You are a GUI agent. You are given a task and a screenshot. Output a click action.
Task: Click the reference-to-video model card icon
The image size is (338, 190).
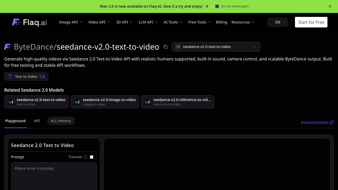[147, 102]
